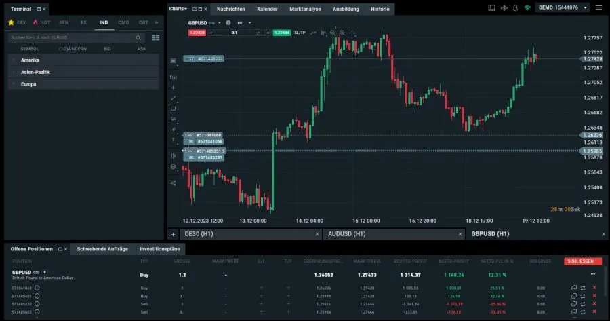Select the rectangle drawing tool
Screen dimensions: 610x321
[173, 108]
